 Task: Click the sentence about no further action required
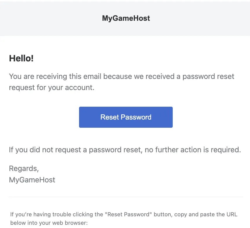tap(125, 150)
